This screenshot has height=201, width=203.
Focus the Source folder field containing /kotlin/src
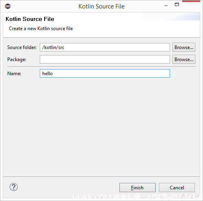[105, 47]
